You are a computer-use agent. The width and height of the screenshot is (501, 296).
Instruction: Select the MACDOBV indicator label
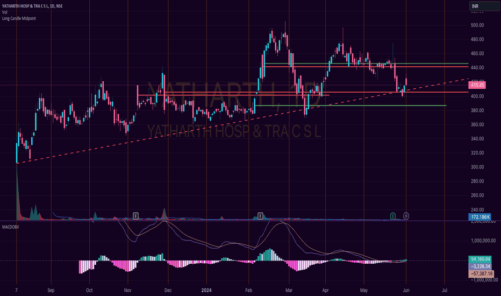click(11, 227)
